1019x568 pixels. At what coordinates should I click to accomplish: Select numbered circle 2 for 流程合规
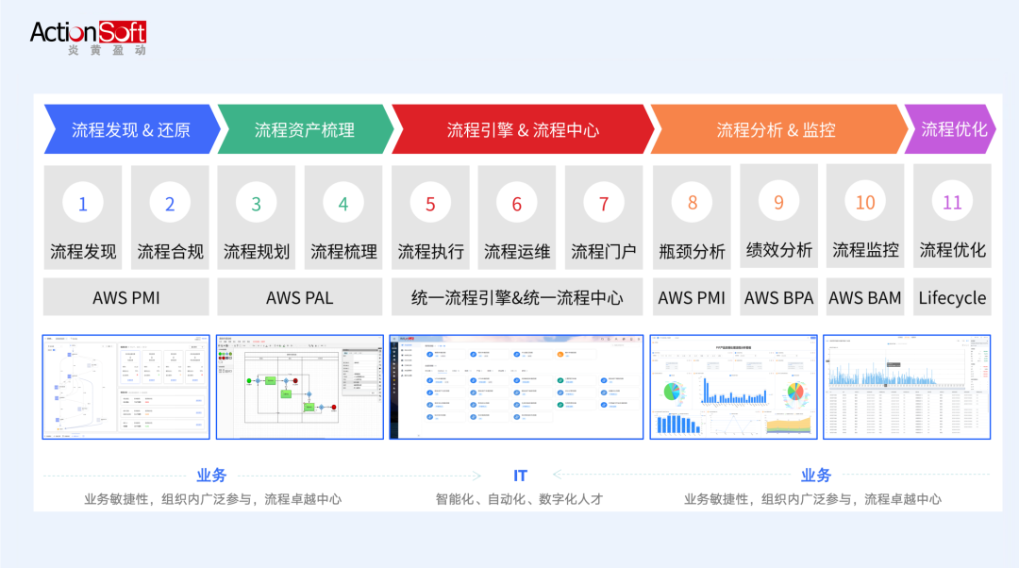(170, 204)
